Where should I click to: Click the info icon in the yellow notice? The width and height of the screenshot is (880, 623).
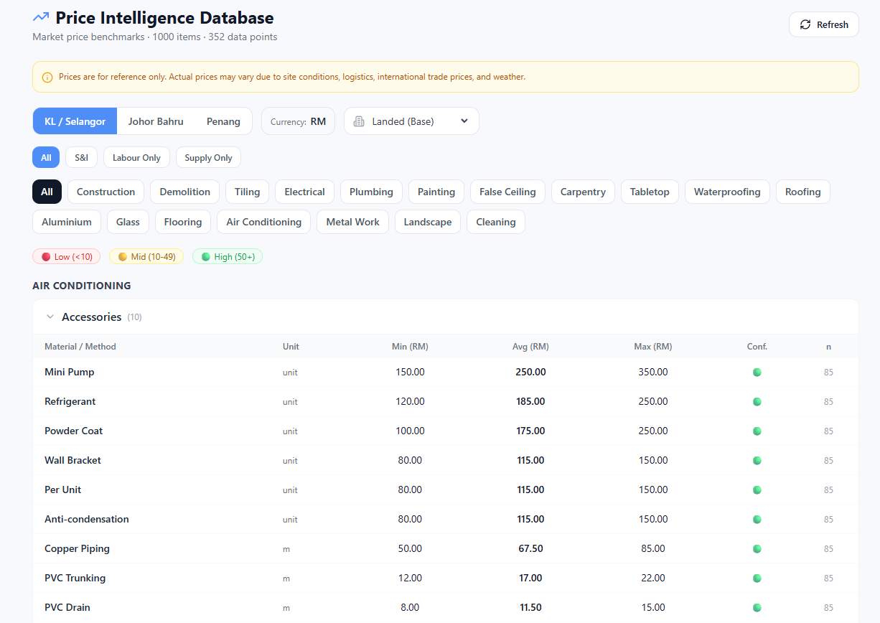(47, 77)
